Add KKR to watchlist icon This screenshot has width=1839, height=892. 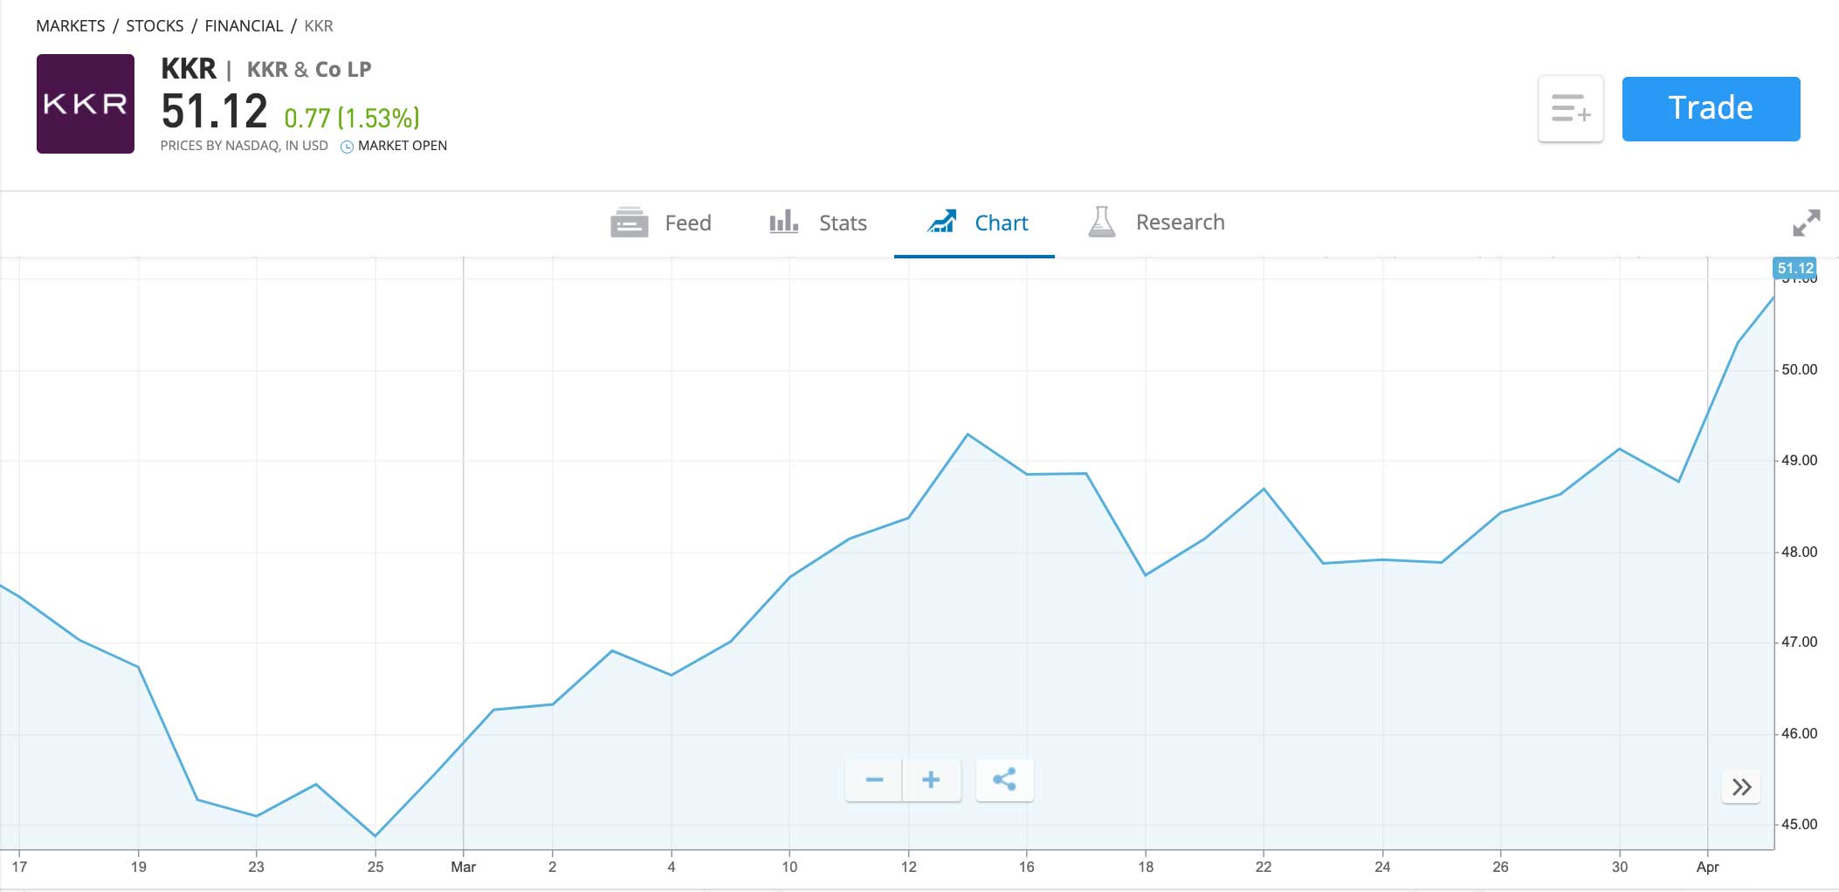pos(1570,109)
